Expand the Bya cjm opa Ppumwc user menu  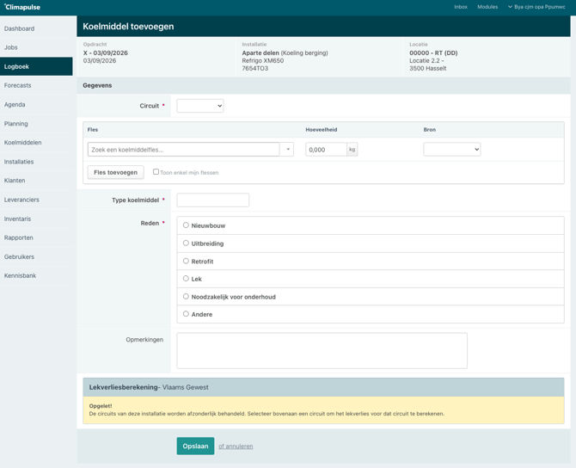[536, 7]
